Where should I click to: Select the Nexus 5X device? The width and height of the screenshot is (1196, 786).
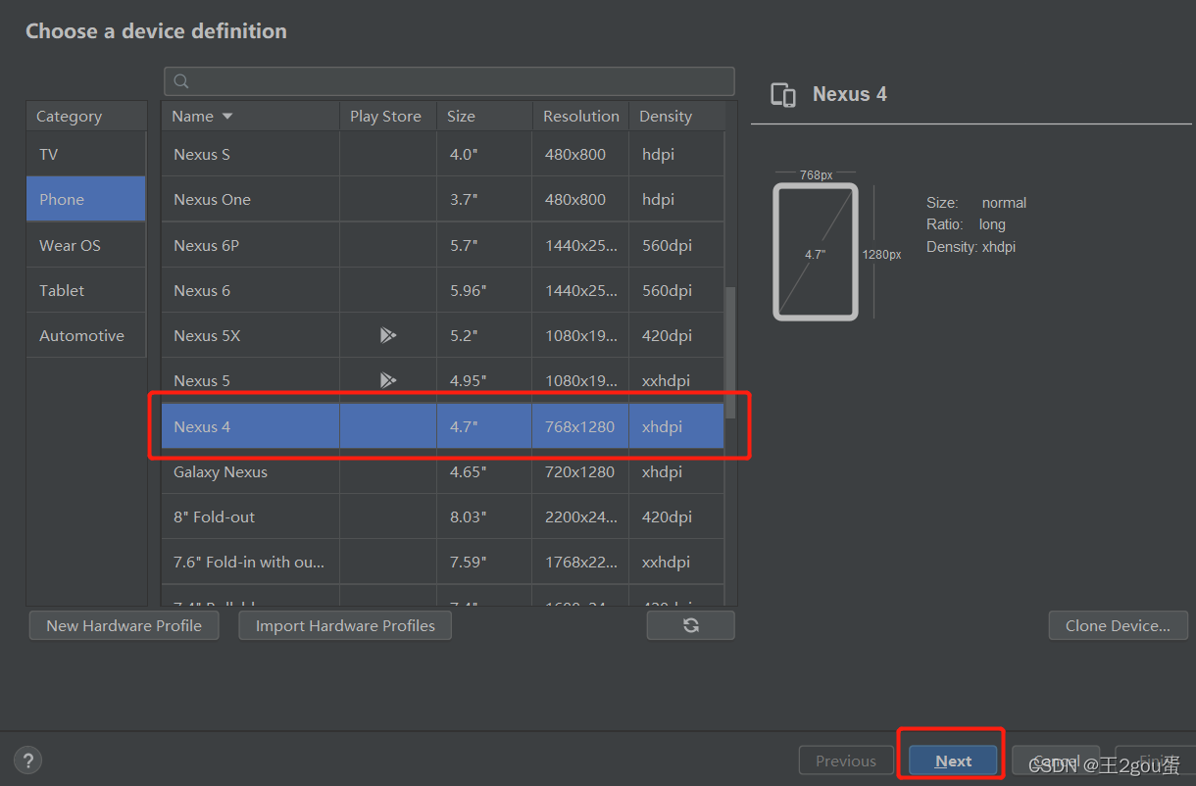(442, 335)
